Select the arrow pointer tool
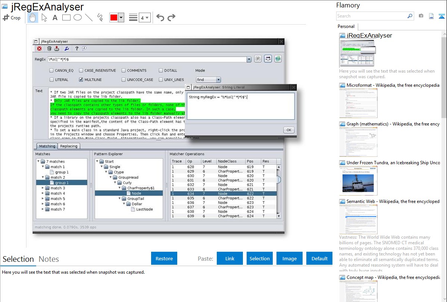This screenshot has width=447, height=302. 44,18
